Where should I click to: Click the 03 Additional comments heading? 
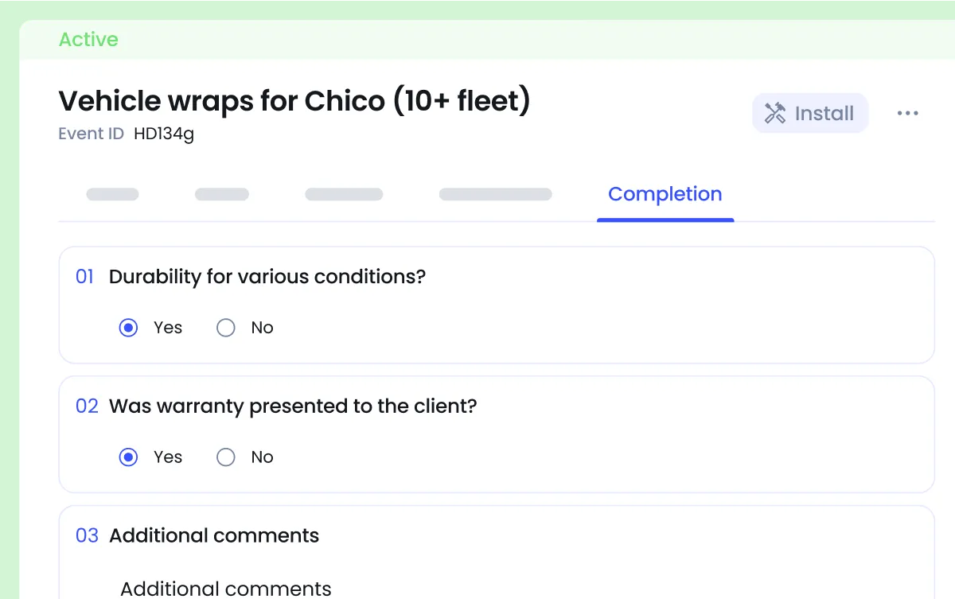197,535
